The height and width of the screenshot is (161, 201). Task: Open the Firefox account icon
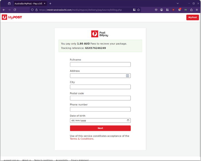[x=161, y=10]
